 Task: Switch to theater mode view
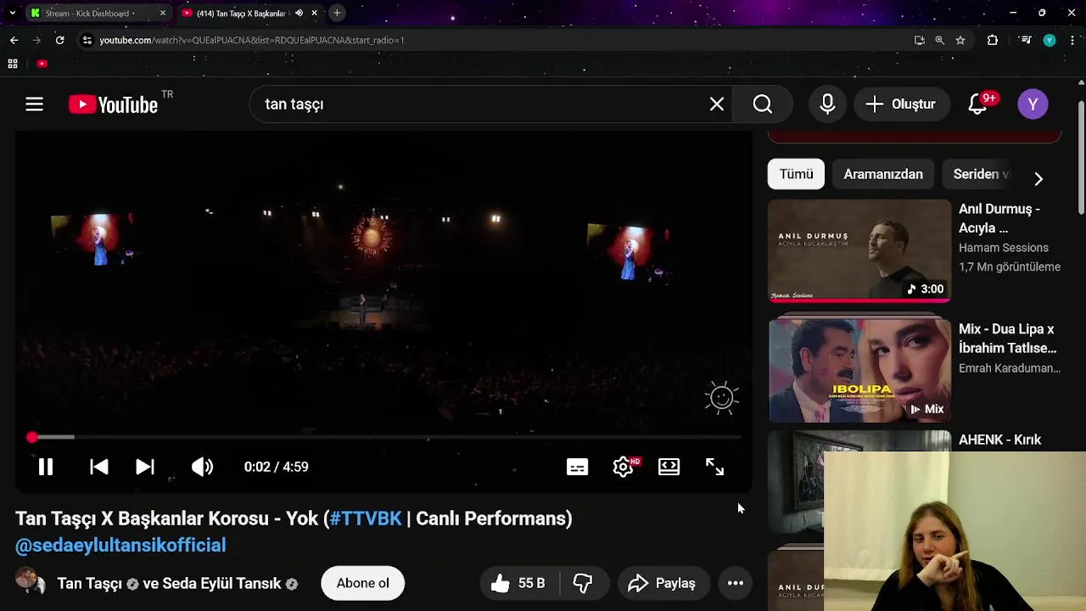tap(669, 467)
